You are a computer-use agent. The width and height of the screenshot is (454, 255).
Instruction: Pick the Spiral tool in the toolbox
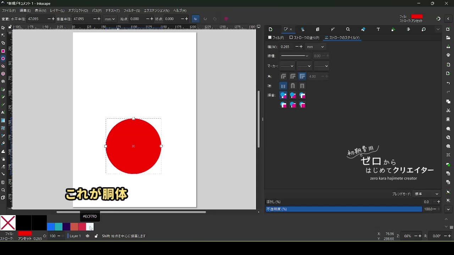pos(3,81)
